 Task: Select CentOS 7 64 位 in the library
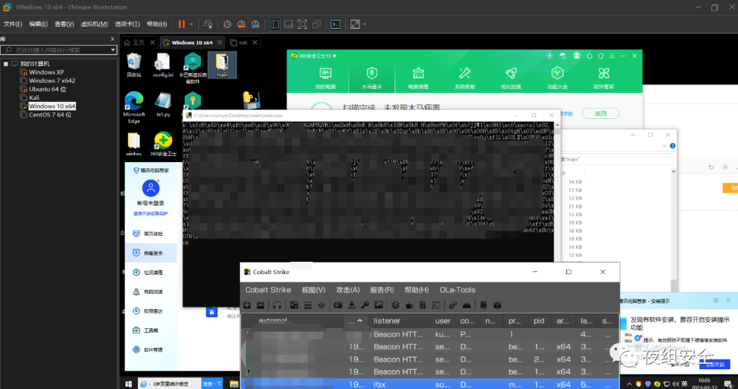click(x=50, y=114)
